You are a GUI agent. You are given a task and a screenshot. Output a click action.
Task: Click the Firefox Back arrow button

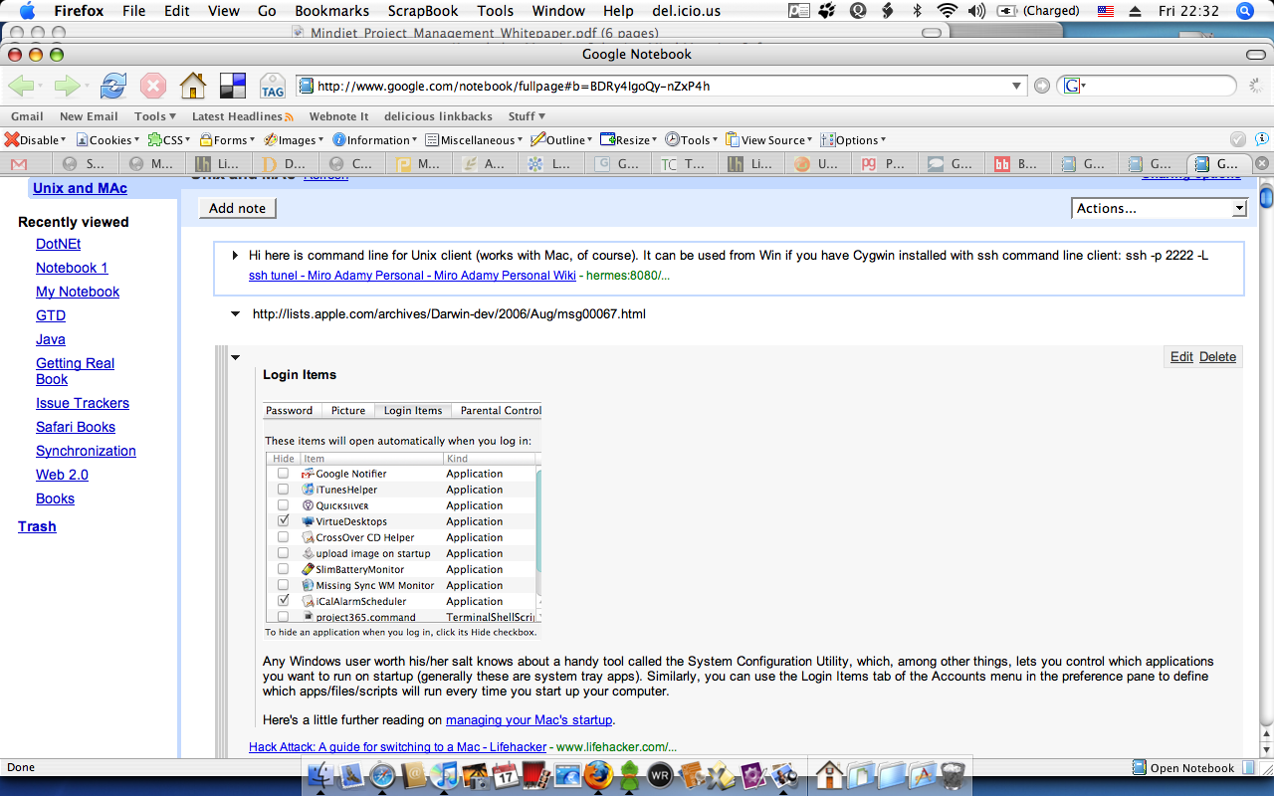click(x=22, y=86)
